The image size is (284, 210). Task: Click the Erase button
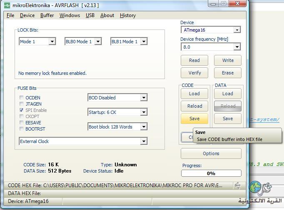[228, 73]
